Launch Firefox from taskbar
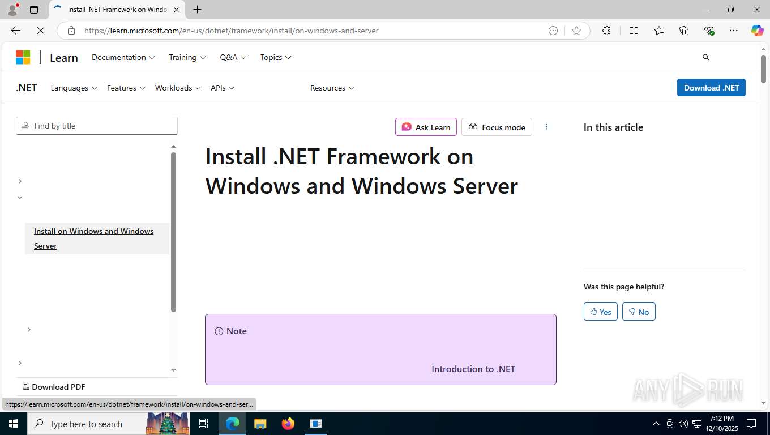770x435 pixels. coord(288,424)
